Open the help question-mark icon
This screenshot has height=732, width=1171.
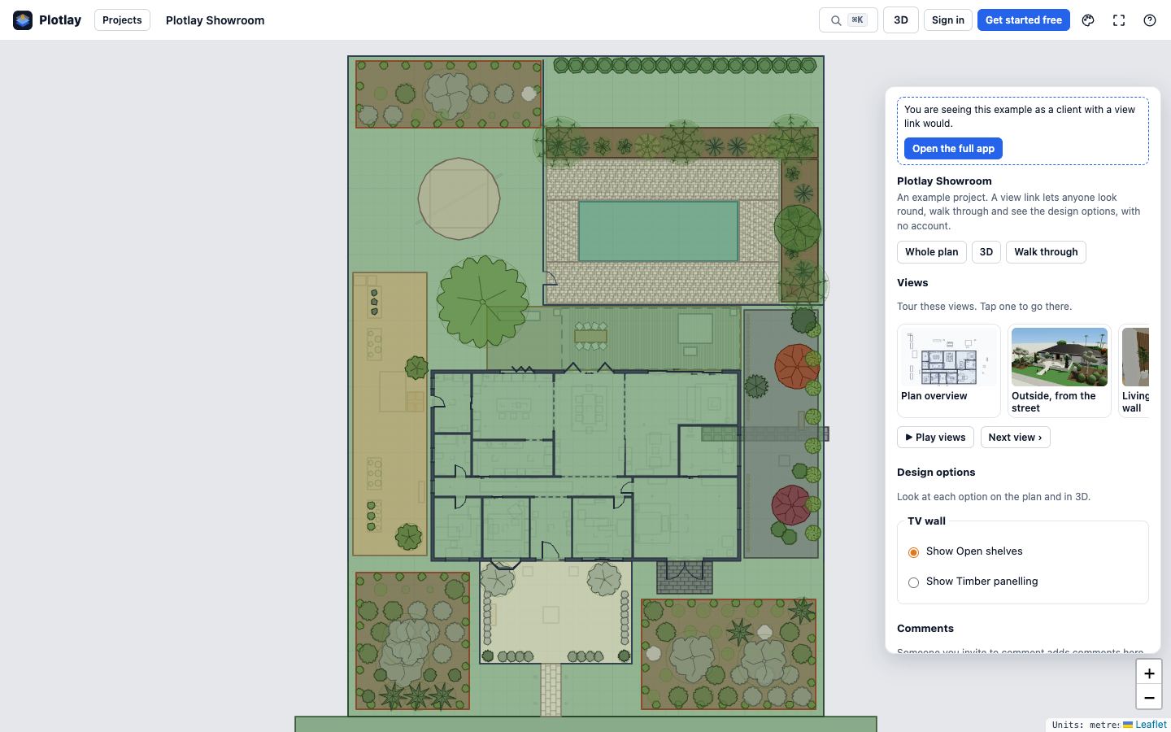pyautogui.click(x=1150, y=20)
